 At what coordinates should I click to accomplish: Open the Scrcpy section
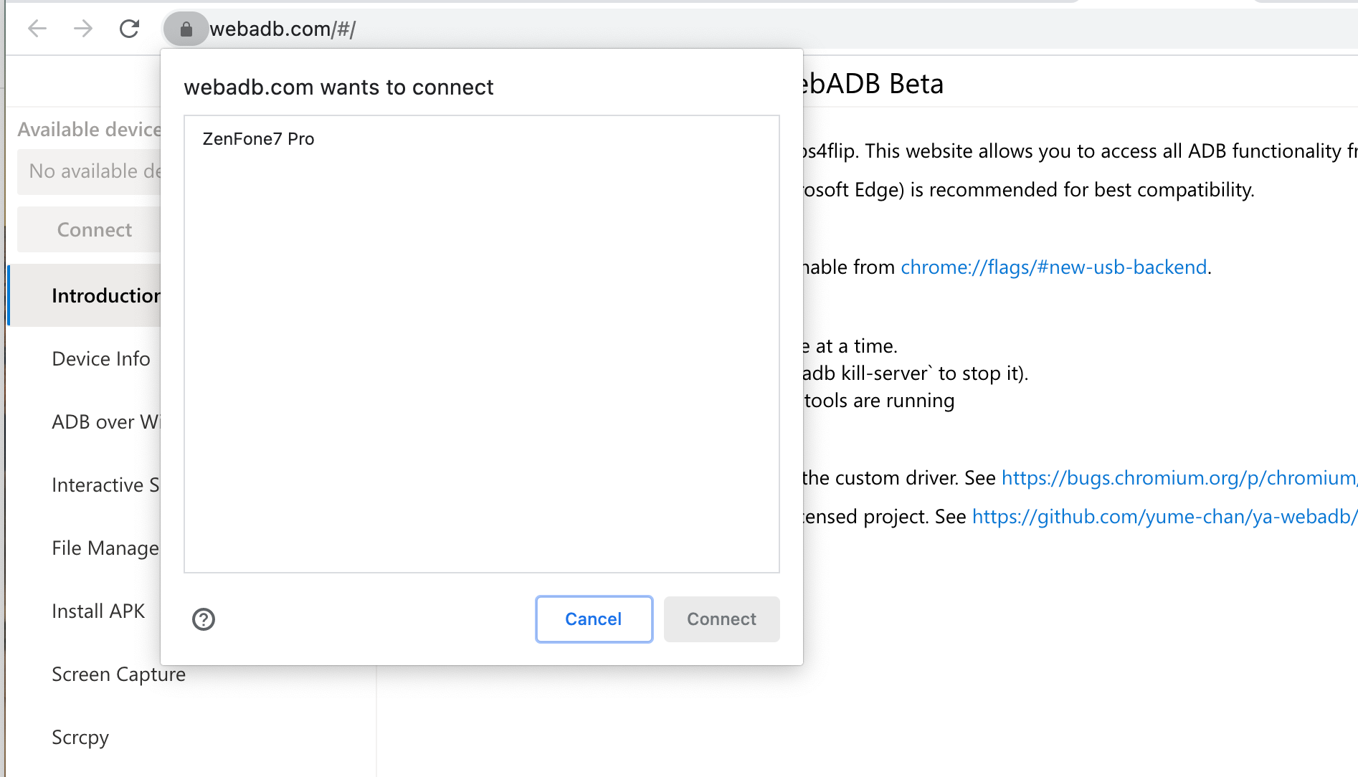[80, 738]
